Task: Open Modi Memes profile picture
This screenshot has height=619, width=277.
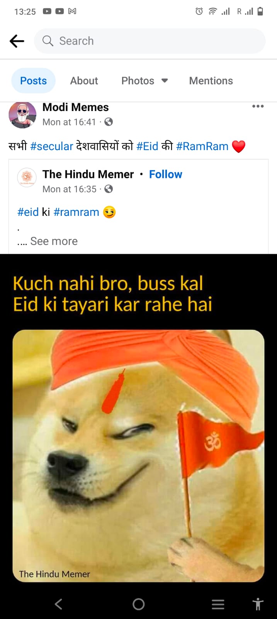Action: 22,115
